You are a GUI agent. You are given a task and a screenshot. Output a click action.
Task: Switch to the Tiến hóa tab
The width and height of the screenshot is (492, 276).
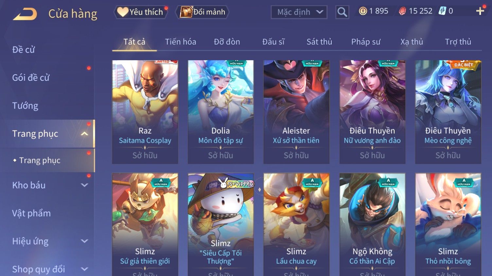tap(181, 42)
